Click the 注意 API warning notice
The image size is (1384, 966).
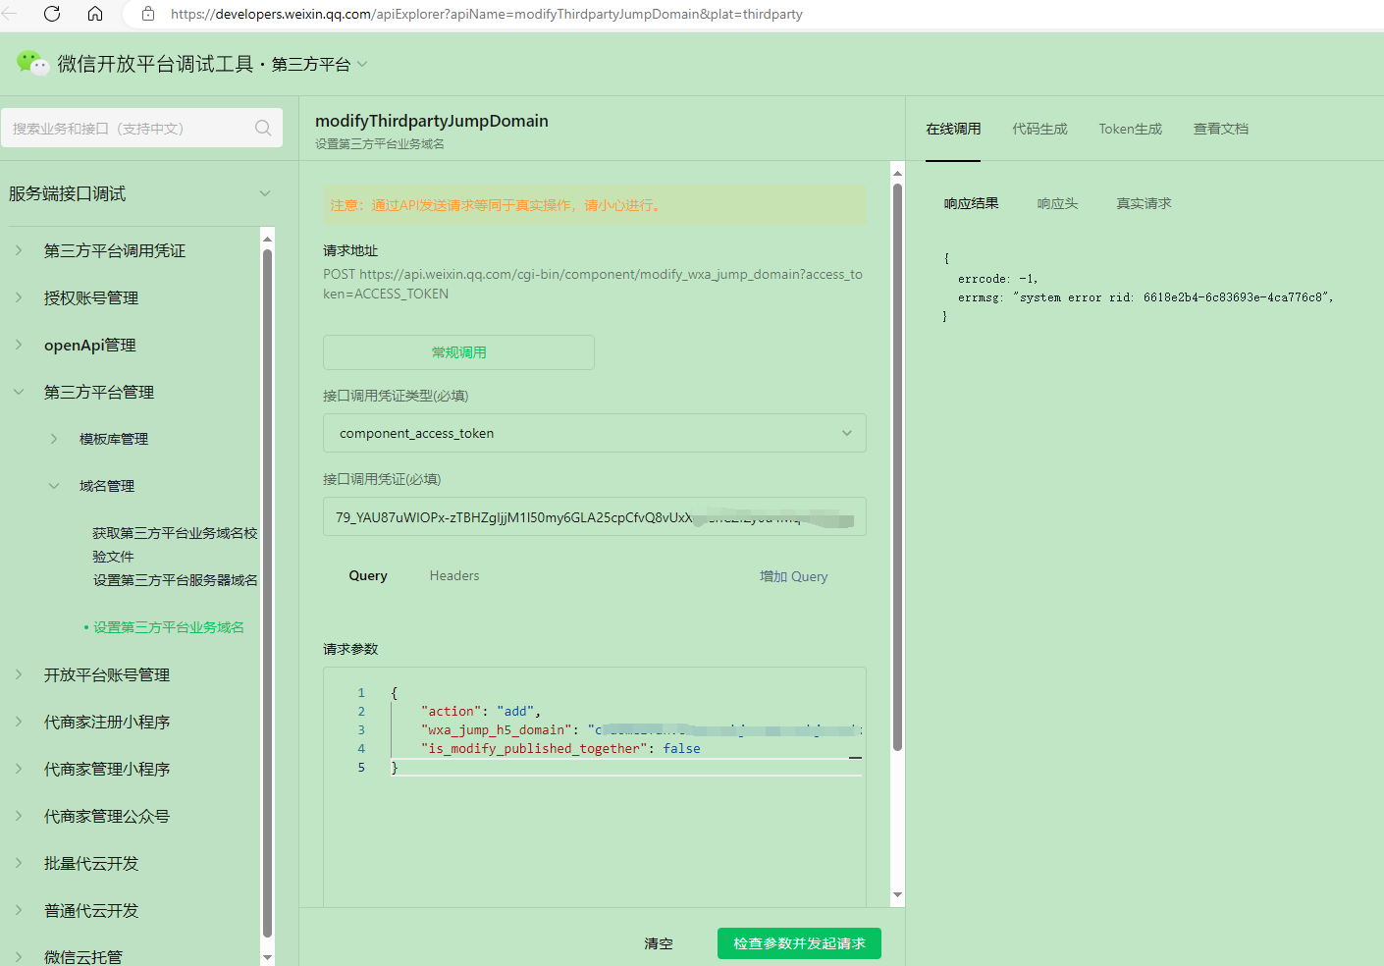click(x=595, y=205)
